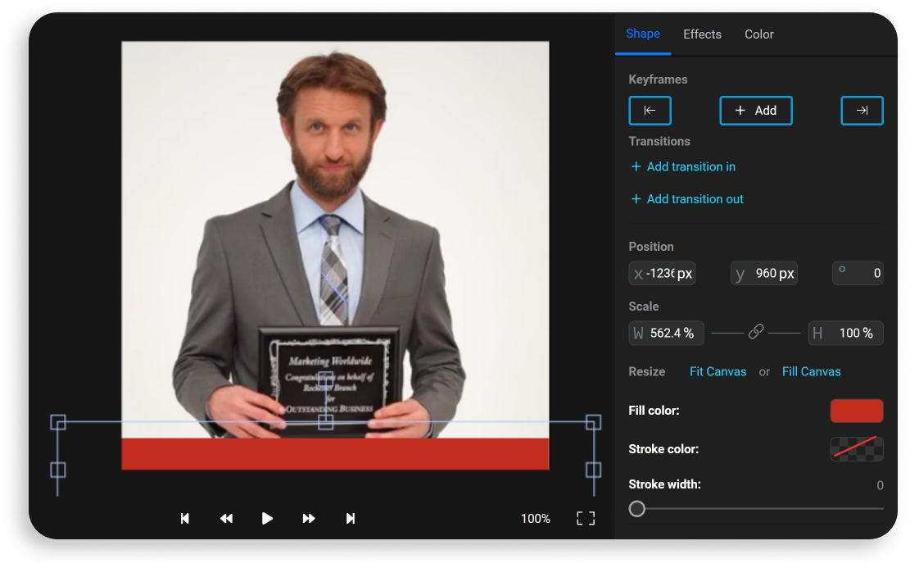Choose Fill Canvas resize option
This screenshot has width=910, height=568.
[x=811, y=371]
